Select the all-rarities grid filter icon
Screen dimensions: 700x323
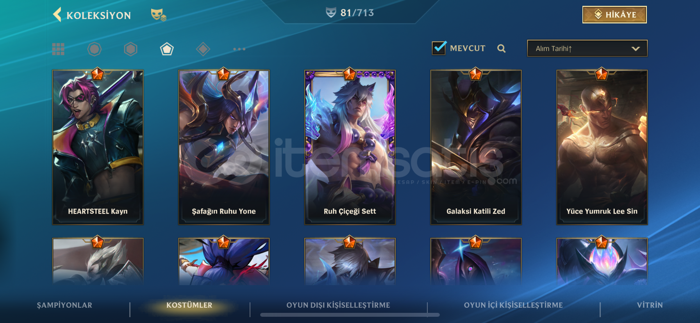[x=58, y=49]
